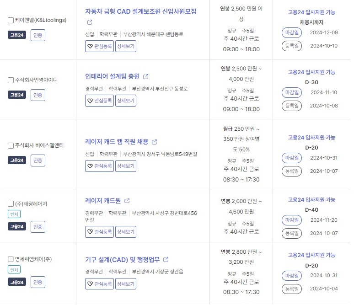Click 관심등록 heart for 명세씨엠케이 listing
The width and height of the screenshot is (354, 305).
point(99,284)
